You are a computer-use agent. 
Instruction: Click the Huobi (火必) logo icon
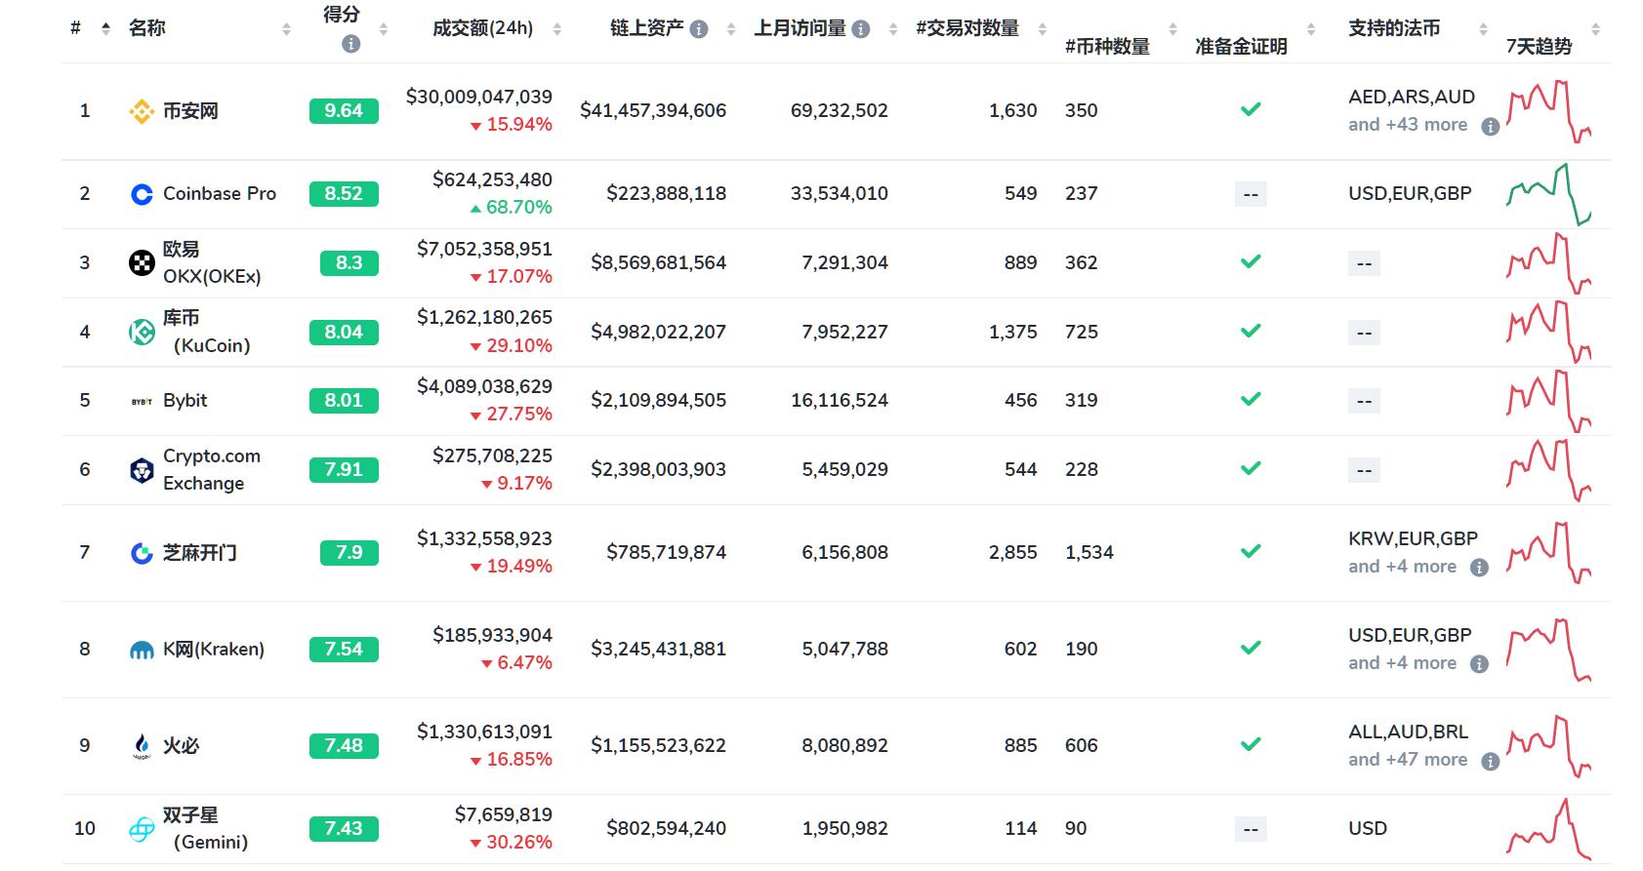pyautogui.click(x=142, y=746)
